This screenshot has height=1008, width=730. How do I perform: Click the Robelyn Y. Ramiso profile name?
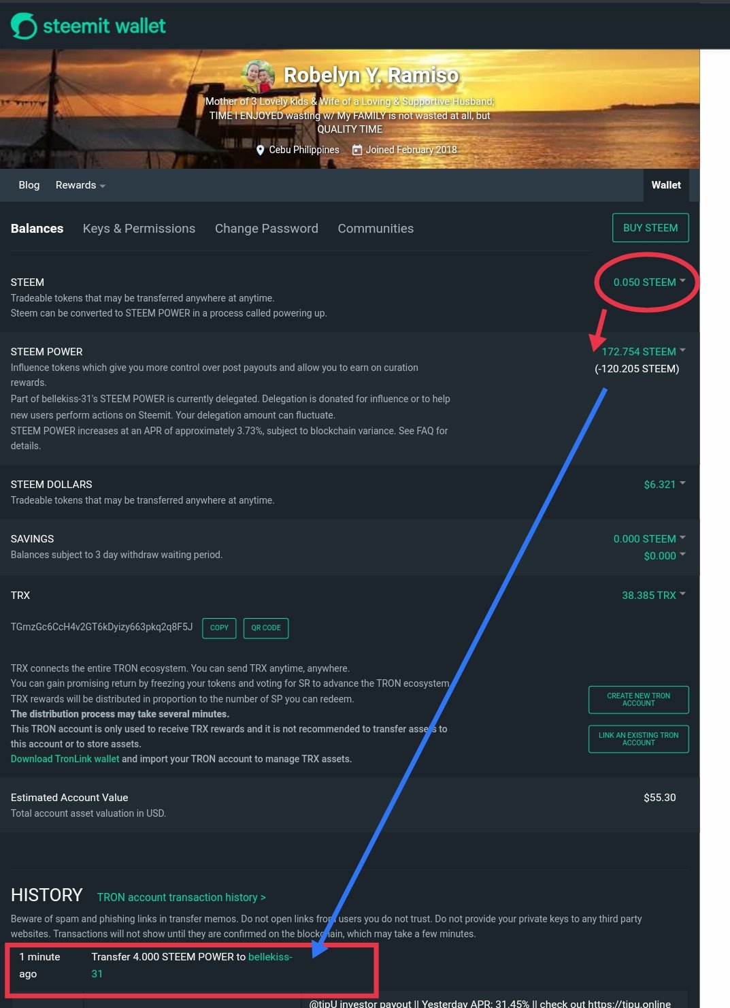[371, 76]
